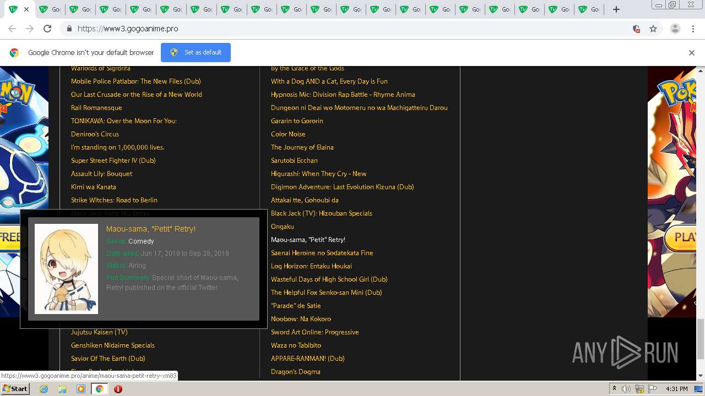Open TONIKAWA: Over the Moon For You
The width and height of the screenshot is (705, 396).
click(124, 121)
